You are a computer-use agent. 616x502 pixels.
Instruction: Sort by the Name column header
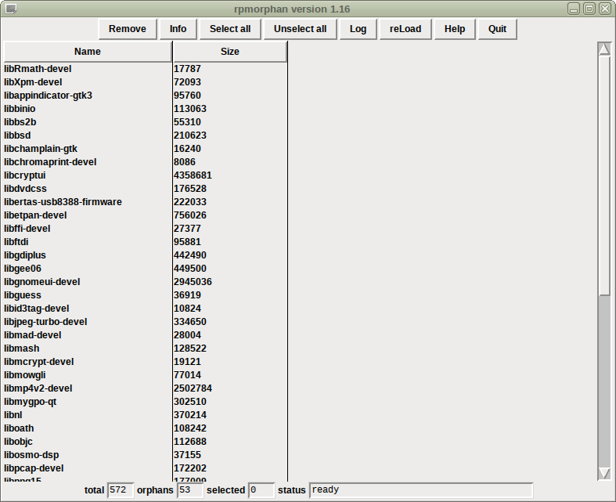(x=88, y=52)
